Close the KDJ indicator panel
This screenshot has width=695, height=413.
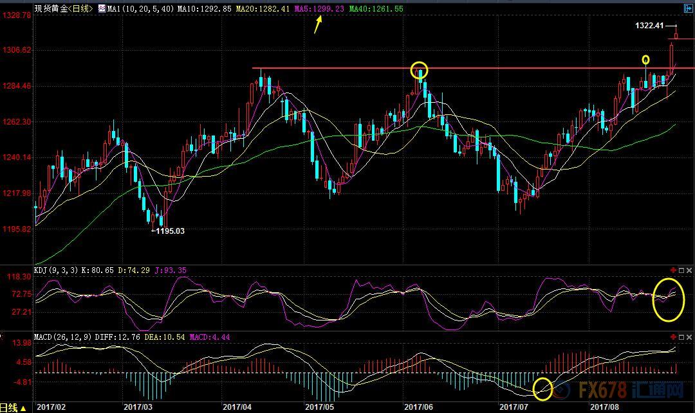[x=690, y=270]
